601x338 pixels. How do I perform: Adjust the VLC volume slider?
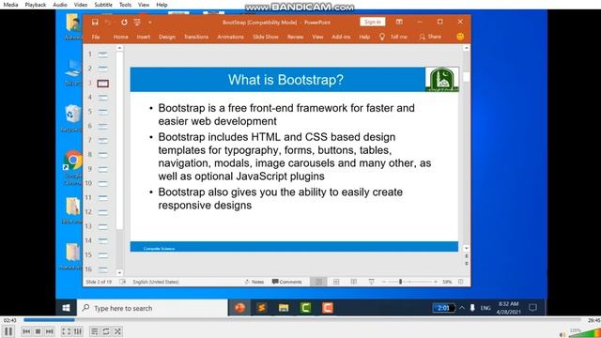click(x=584, y=332)
